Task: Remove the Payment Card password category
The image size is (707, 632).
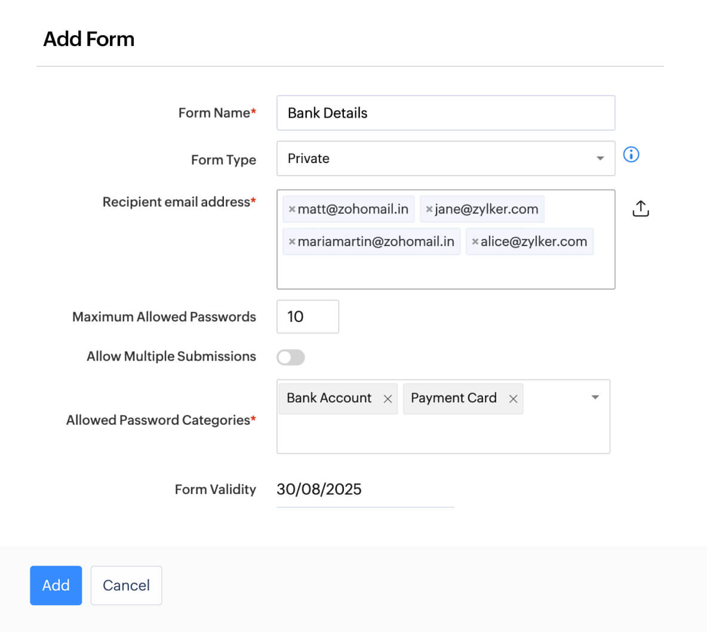Action: pyautogui.click(x=514, y=398)
